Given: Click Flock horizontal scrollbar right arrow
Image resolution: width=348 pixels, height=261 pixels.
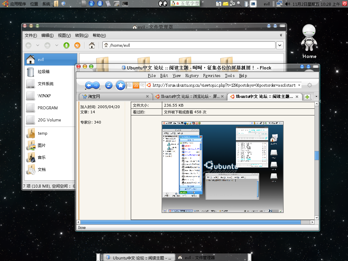Looking at the screenshot, I should click(312, 222).
